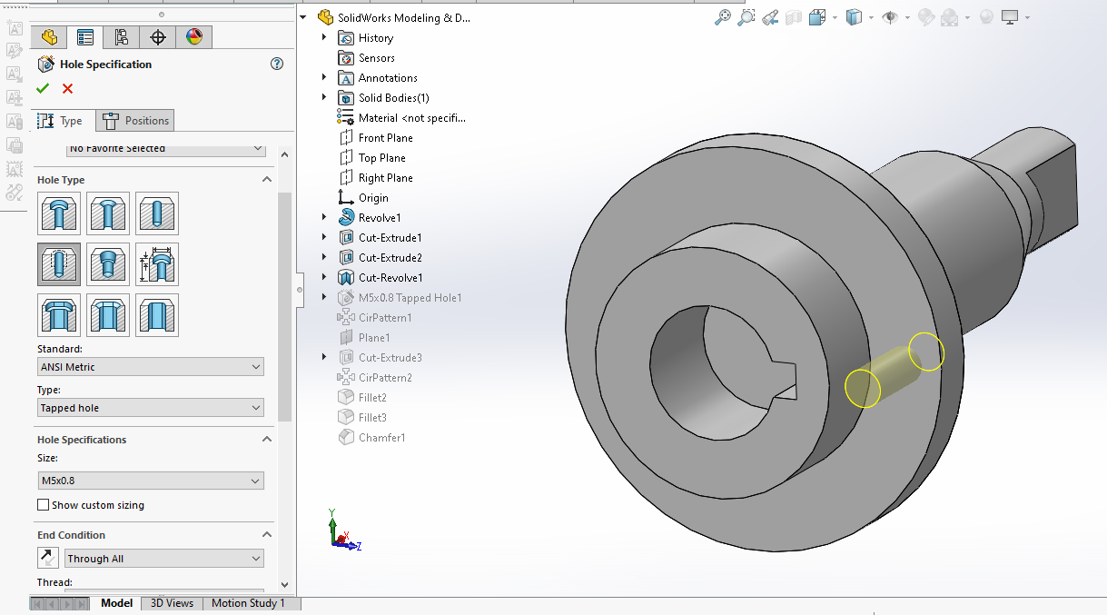Choose the Countersink hole type icon
Screen dimensions: 1107x615
[x=108, y=213]
